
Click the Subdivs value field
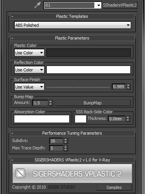pos(56,141)
